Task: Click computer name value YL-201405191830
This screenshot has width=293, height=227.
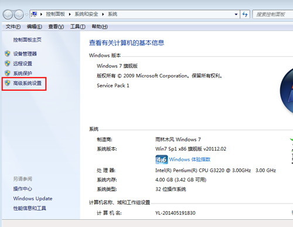Action: 175,213
